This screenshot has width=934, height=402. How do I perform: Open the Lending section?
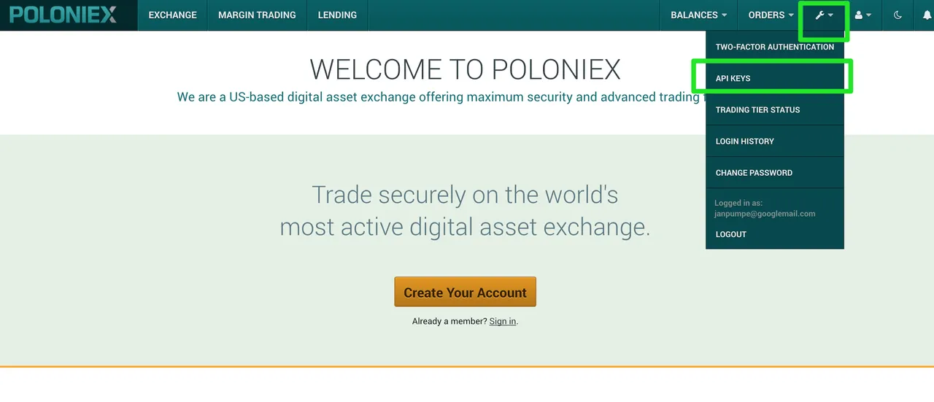point(337,15)
